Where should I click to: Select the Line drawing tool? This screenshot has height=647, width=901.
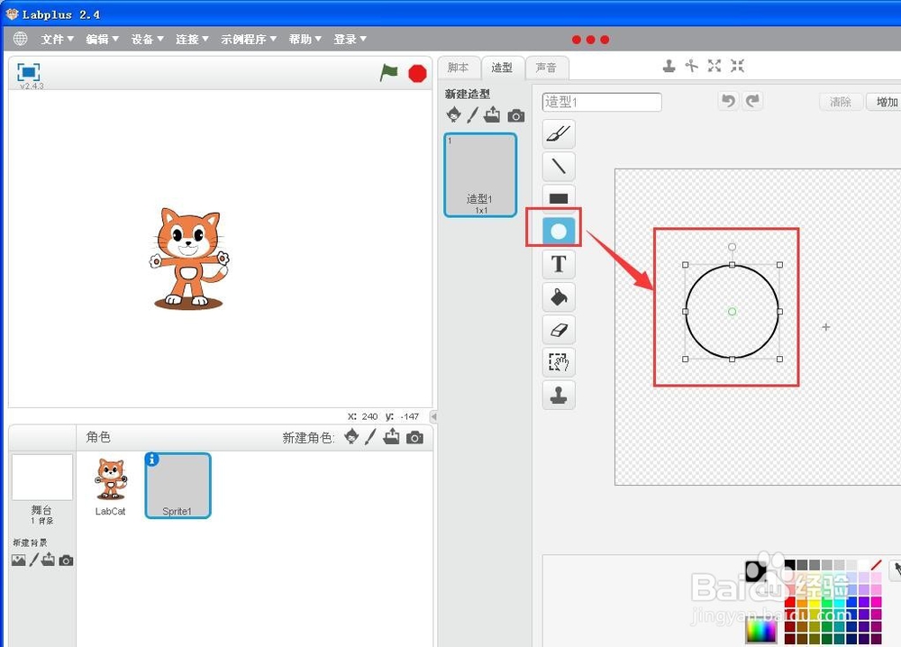(x=559, y=166)
